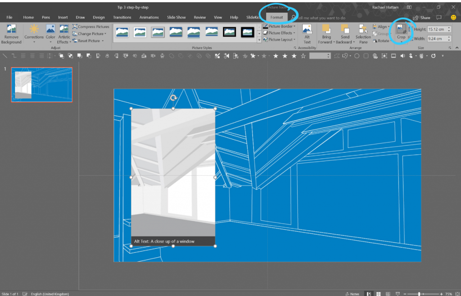The height and width of the screenshot is (296, 461).
Task: Open the Animations tab
Action: click(x=149, y=17)
